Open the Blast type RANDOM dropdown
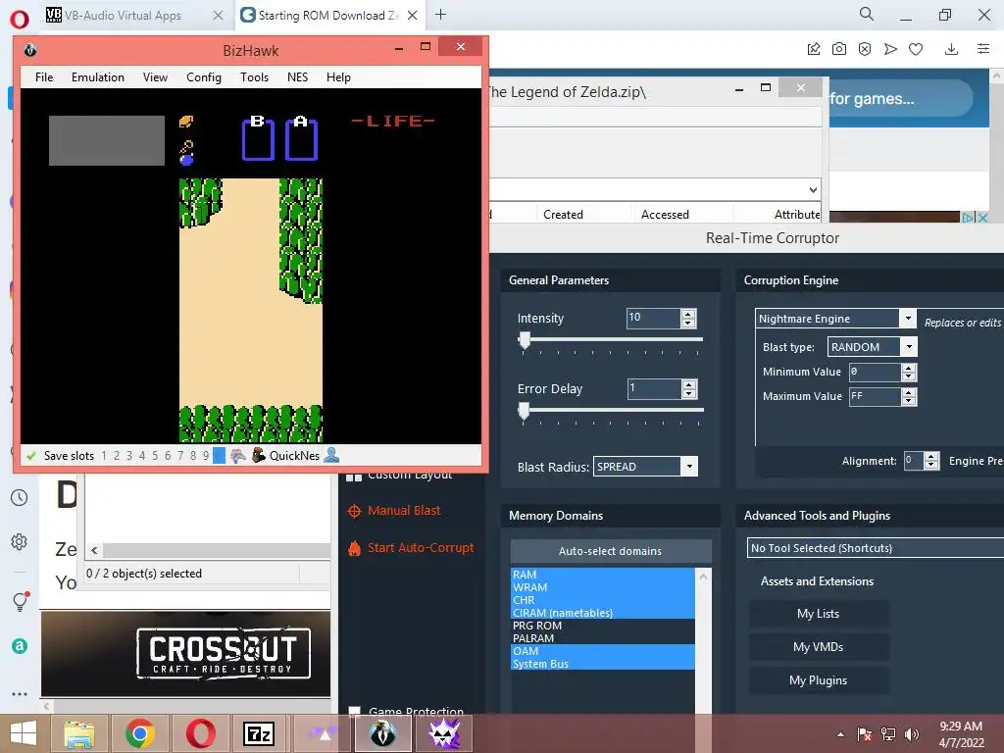This screenshot has height=753, width=1004. click(909, 347)
